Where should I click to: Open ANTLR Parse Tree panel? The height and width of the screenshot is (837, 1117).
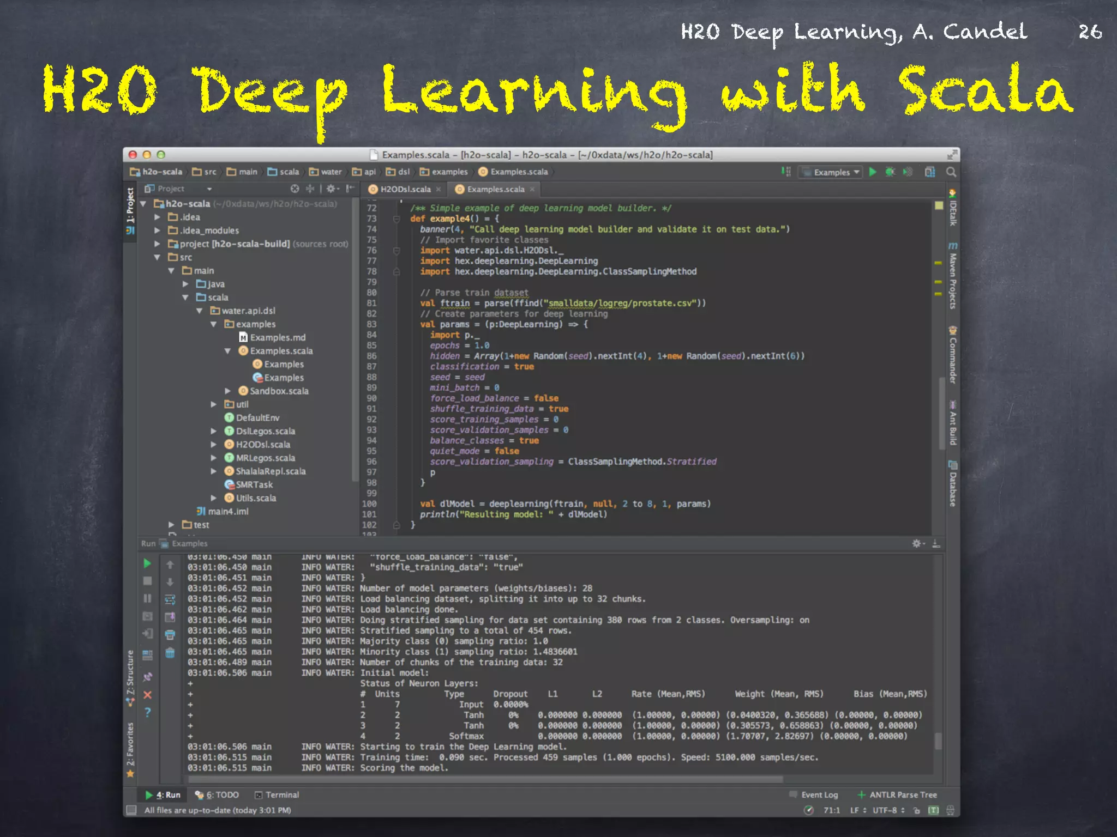(x=897, y=795)
